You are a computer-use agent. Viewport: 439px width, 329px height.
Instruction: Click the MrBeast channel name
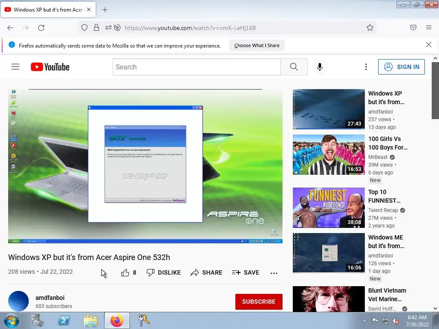[378, 157]
